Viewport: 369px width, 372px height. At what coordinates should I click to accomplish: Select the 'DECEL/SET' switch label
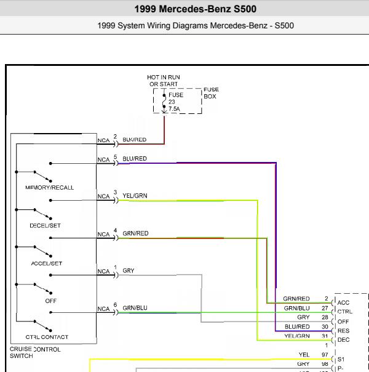click(45, 225)
